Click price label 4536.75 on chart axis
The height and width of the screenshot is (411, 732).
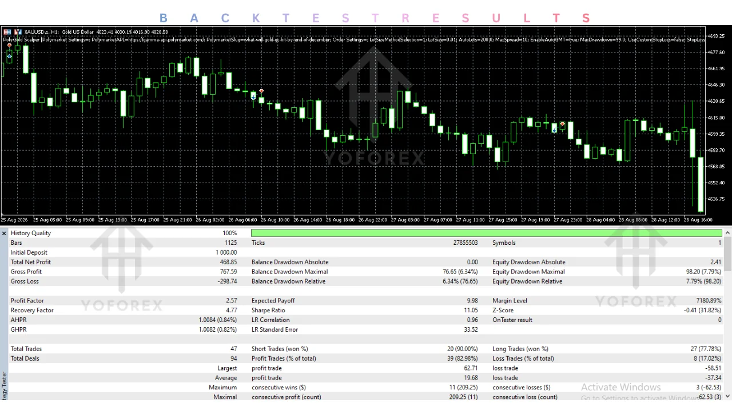[717, 199]
